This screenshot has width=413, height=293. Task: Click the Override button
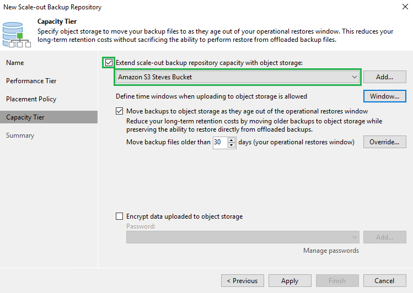pyautogui.click(x=384, y=142)
